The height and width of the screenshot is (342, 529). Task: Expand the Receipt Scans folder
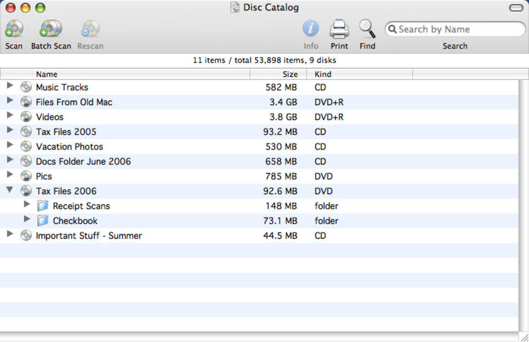pos(28,205)
